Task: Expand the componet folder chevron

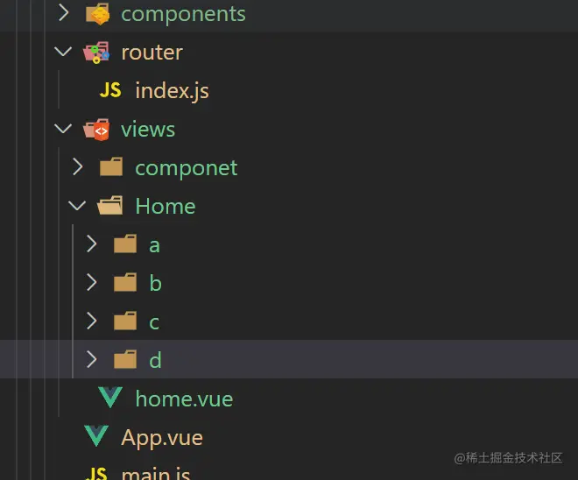Action: (x=77, y=166)
